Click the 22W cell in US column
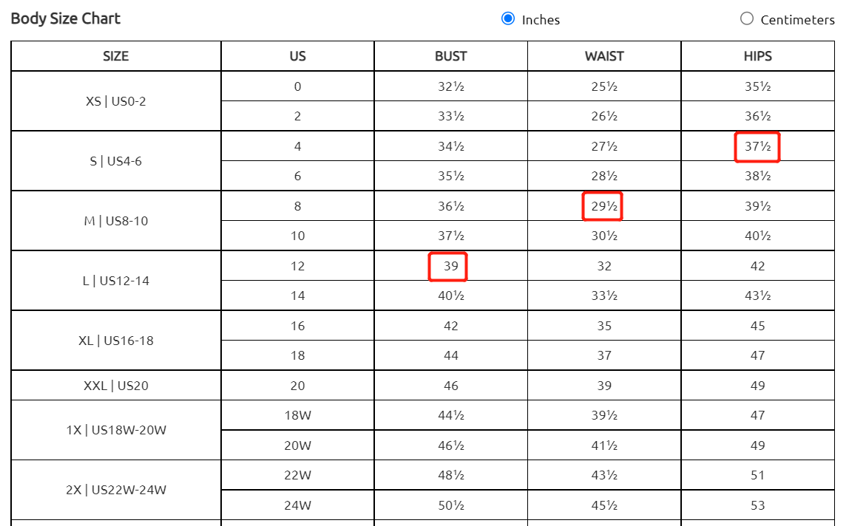The height and width of the screenshot is (526, 849). [297, 475]
